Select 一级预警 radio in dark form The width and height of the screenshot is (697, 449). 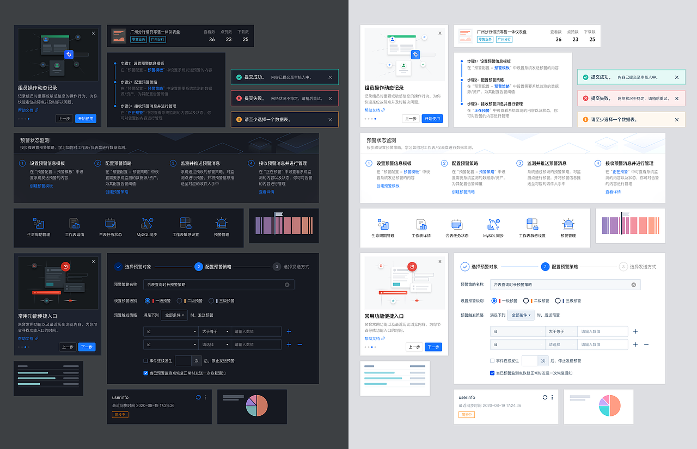click(x=148, y=300)
